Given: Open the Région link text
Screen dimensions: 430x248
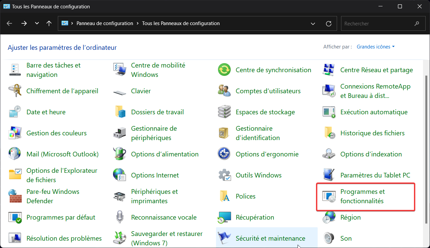Looking at the screenshot, I should (350, 217).
